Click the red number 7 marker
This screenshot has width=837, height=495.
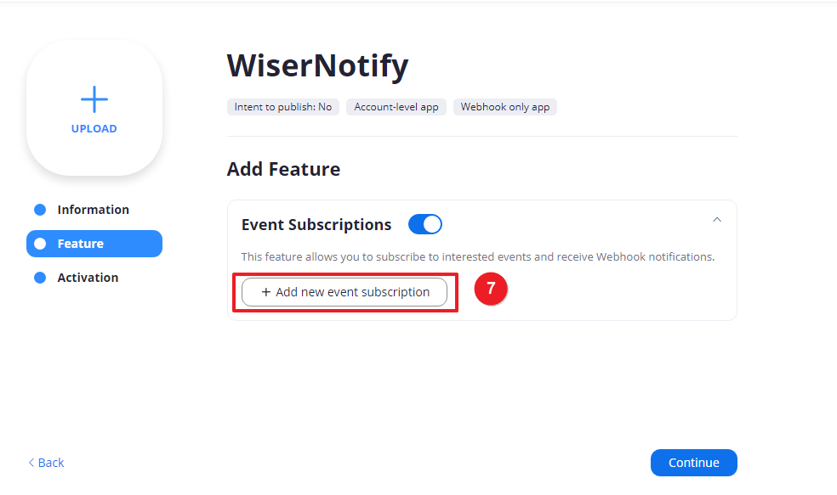coord(491,289)
